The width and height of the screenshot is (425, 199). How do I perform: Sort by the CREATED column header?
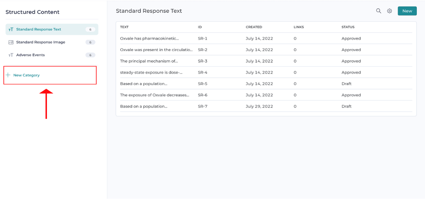(x=254, y=27)
